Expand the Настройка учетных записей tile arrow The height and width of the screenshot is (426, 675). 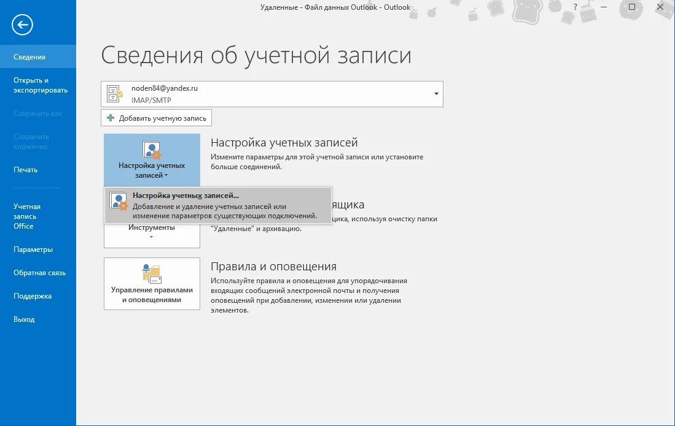pos(166,175)
